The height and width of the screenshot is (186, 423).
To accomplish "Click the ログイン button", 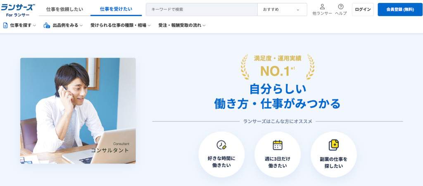I will click(363, 9).
